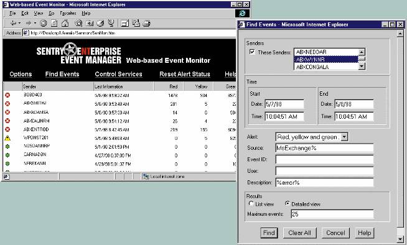
Task: Click the red alert icon for ABXADAMSA
Action: tap(7, 113)
